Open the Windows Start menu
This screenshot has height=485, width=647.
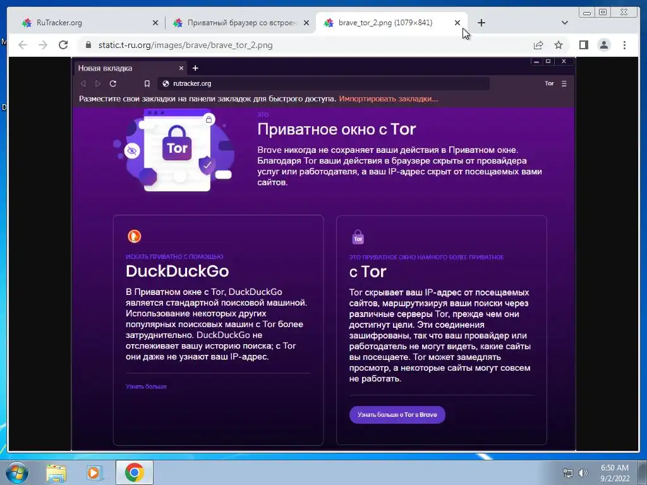(16, 472)
